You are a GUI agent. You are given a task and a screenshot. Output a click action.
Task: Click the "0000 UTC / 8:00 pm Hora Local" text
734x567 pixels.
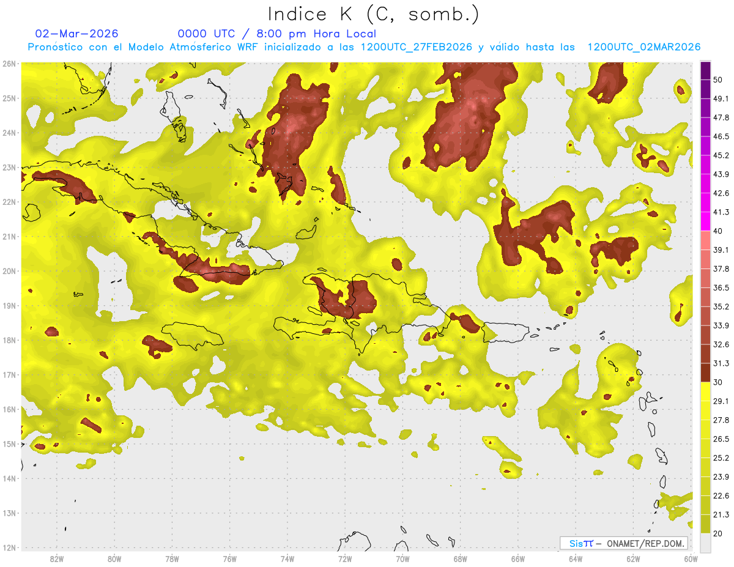click(x=277, y=34)
